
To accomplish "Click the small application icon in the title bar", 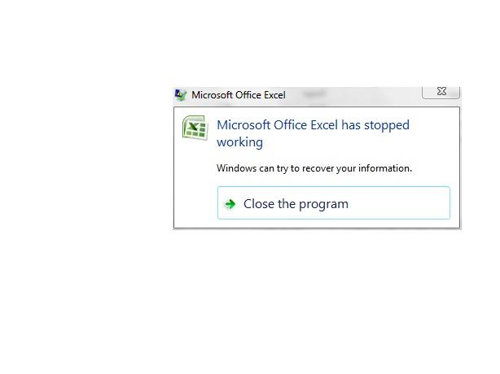I will tap(181, 95).
